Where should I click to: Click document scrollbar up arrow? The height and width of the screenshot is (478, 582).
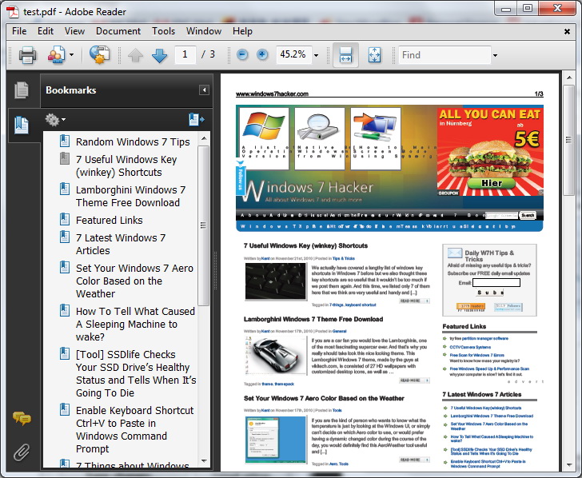(569, 78)
